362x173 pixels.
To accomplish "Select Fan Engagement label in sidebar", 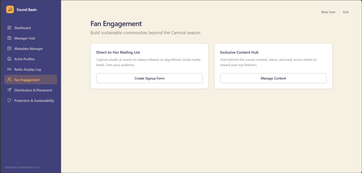I will [27, 80].
